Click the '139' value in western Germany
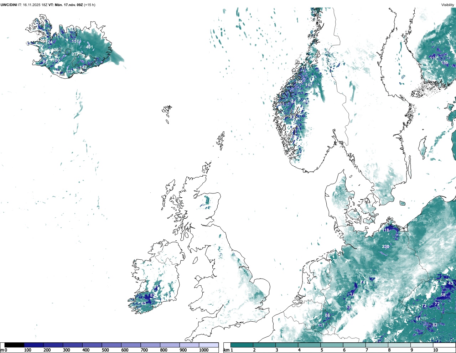Image resolution: width=456 pixels, height=353 pixels. (349, 307)
